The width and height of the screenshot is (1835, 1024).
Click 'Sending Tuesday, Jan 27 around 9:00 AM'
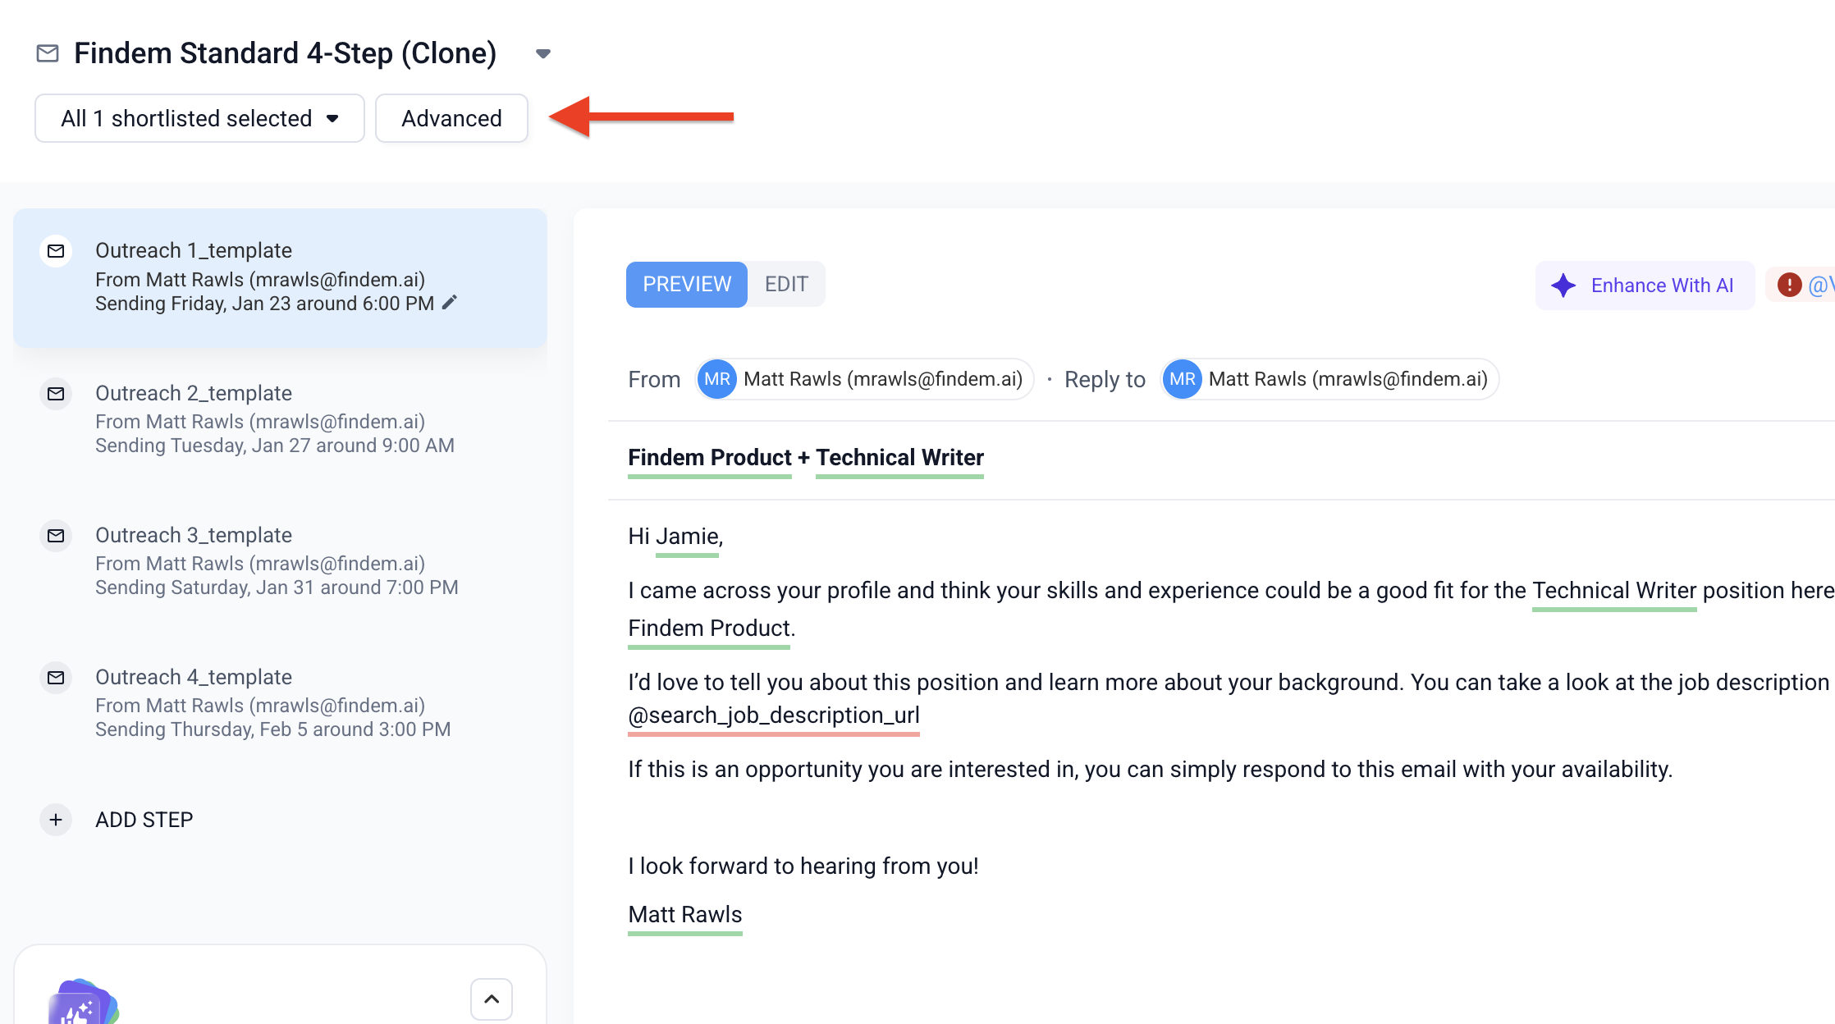(x=275, y=446)
